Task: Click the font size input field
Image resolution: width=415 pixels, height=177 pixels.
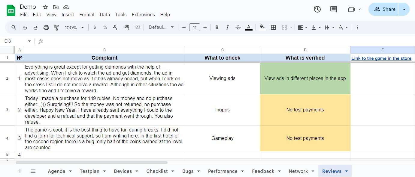Action: click(195, 28)
